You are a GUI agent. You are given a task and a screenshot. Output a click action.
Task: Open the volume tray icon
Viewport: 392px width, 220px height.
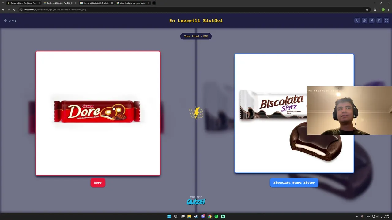(377, 216)
